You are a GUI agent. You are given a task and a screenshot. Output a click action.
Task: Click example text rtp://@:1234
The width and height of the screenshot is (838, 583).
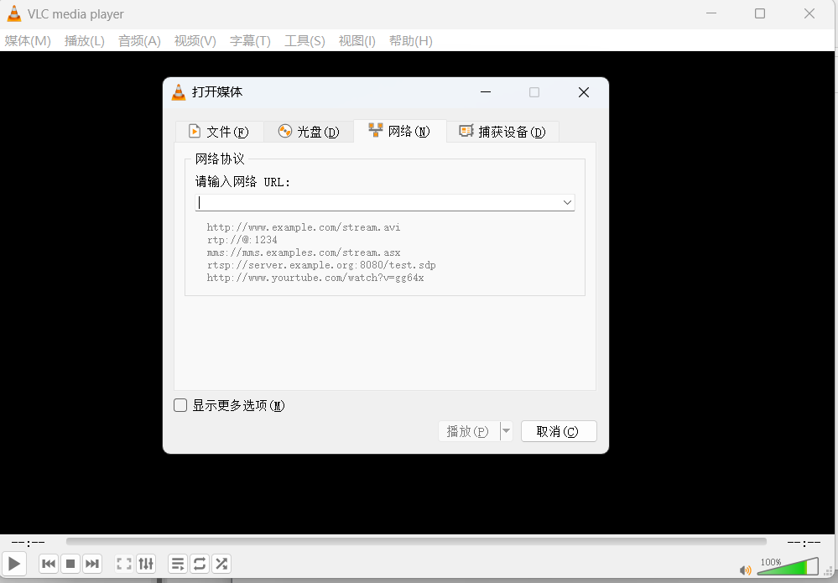pyautogui.click(x=242, y=240)
